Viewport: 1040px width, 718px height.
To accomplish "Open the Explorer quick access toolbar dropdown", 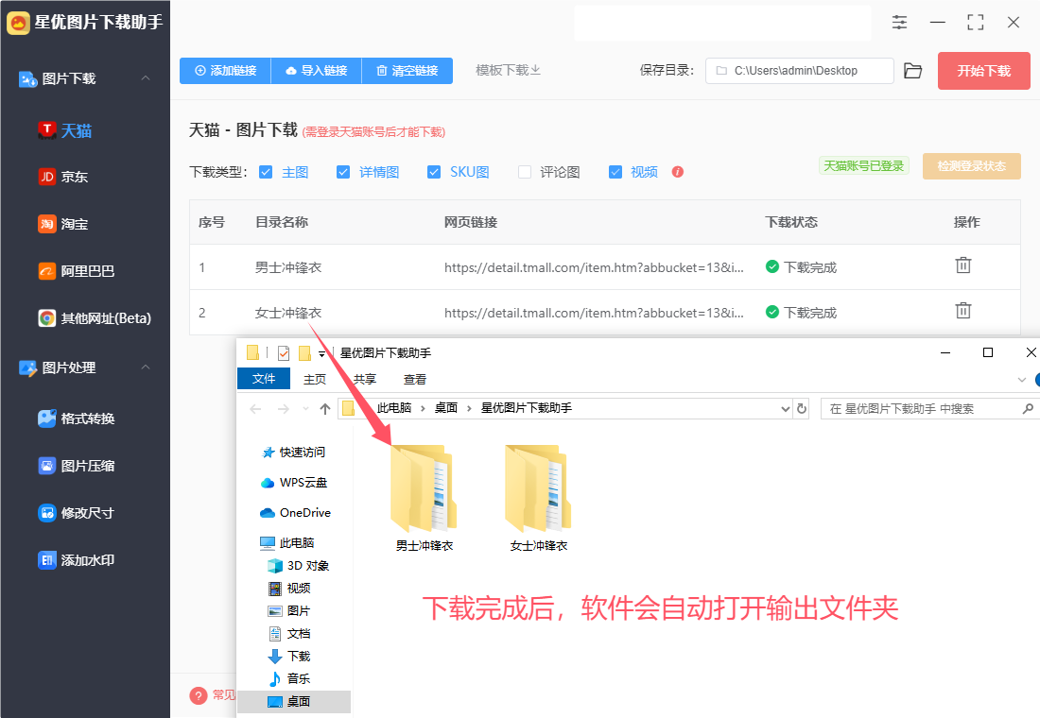I will (321, 353).
